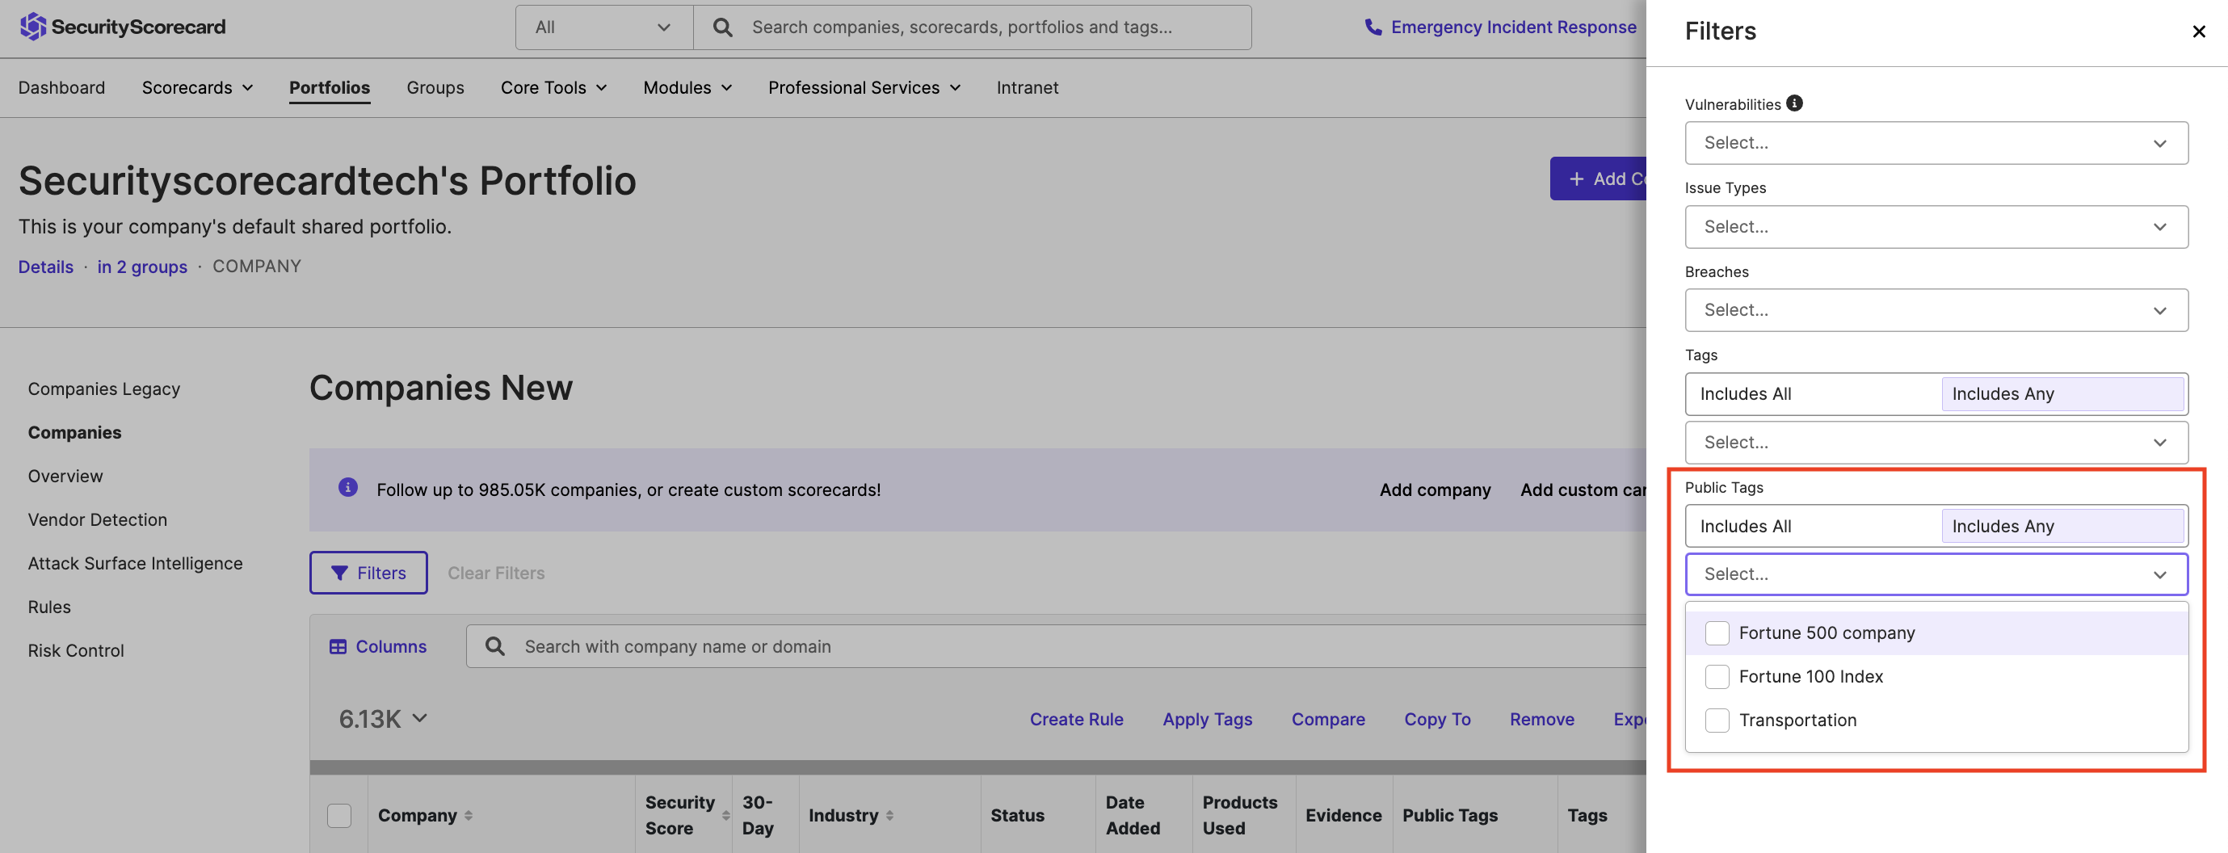Focus the global search input
The width and height of the screenshot is (2228, 853).
click(972, 27)
